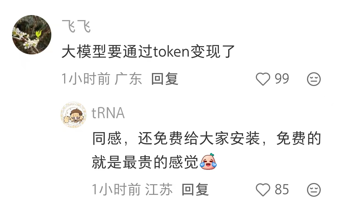The height and width of the screenshot is (208, 342).
Task: Reply to tRNA's comment via 回复
Action: pos(195,190)
